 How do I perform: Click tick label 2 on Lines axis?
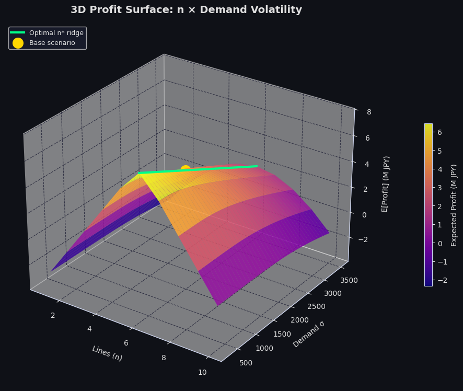click(53, 315)
